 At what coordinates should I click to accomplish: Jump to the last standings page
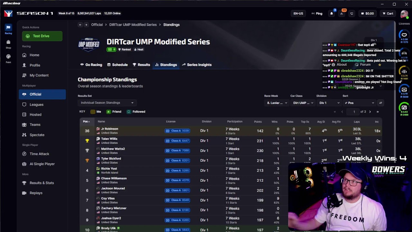(x=378, y=112)
